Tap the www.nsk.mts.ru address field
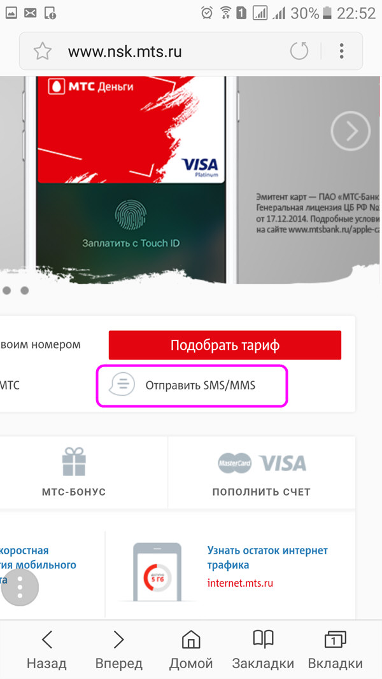 [x=125, y=52]
